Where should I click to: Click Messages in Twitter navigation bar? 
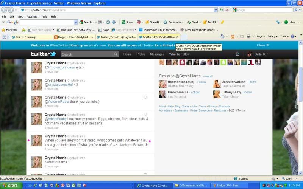157,54
